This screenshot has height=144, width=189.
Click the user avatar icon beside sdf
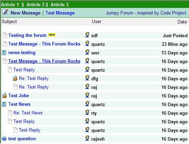point(87,35)
